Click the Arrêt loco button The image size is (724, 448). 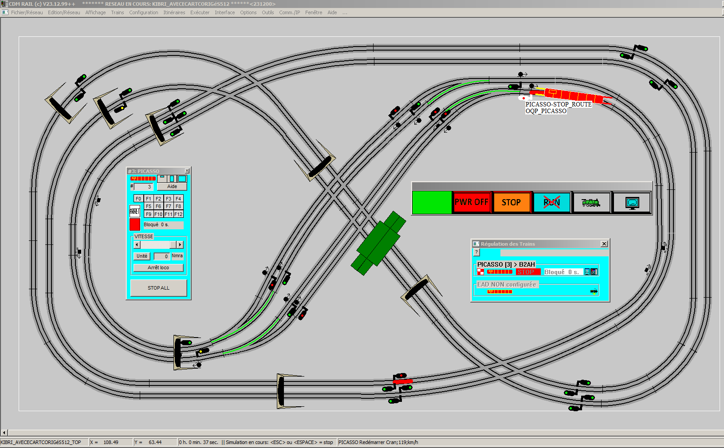158,267
